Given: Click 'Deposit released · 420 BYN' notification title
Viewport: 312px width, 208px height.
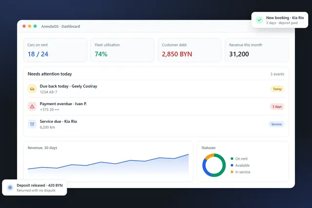Looking at the screenshot, I should pos(39,185).
